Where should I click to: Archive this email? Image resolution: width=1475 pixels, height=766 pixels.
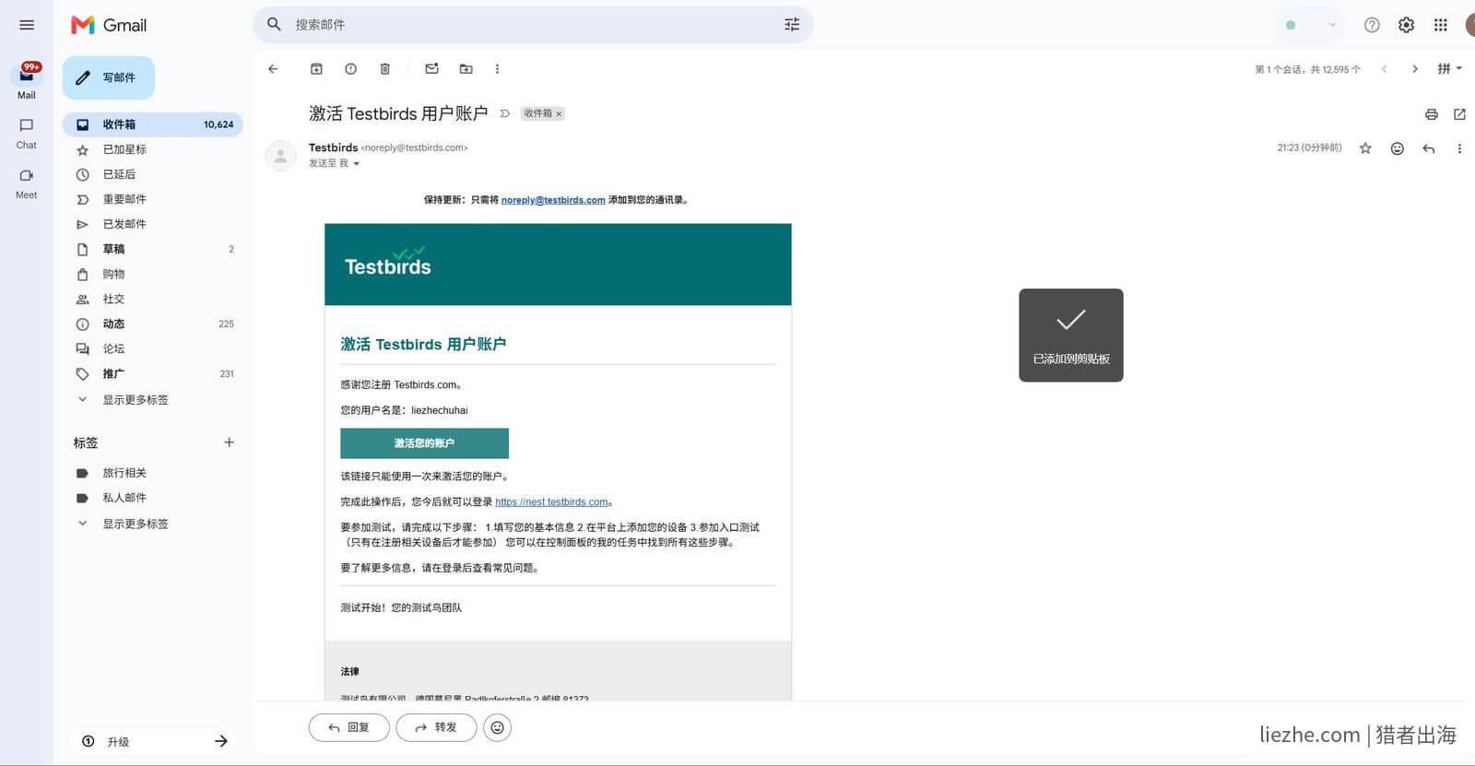[x=316, y=69]
